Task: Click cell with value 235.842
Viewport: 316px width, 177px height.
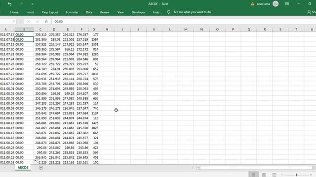Action: coord(40,114)
